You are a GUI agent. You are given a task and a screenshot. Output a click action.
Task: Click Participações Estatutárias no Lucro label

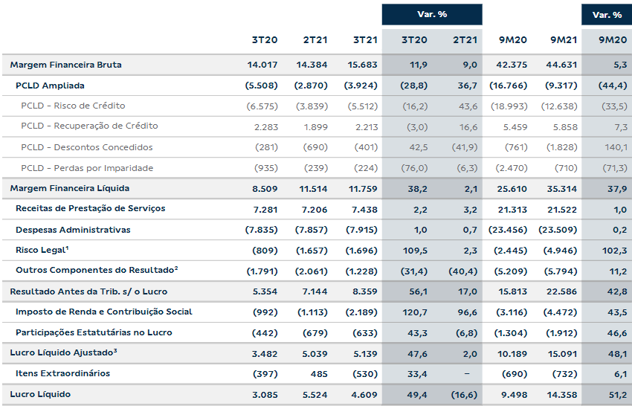pyautogui.click(x=94, y=332)
